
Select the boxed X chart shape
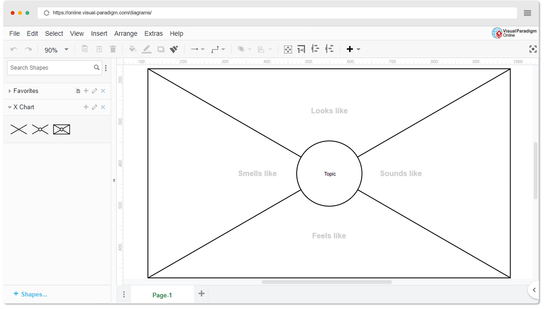point(61,129)
